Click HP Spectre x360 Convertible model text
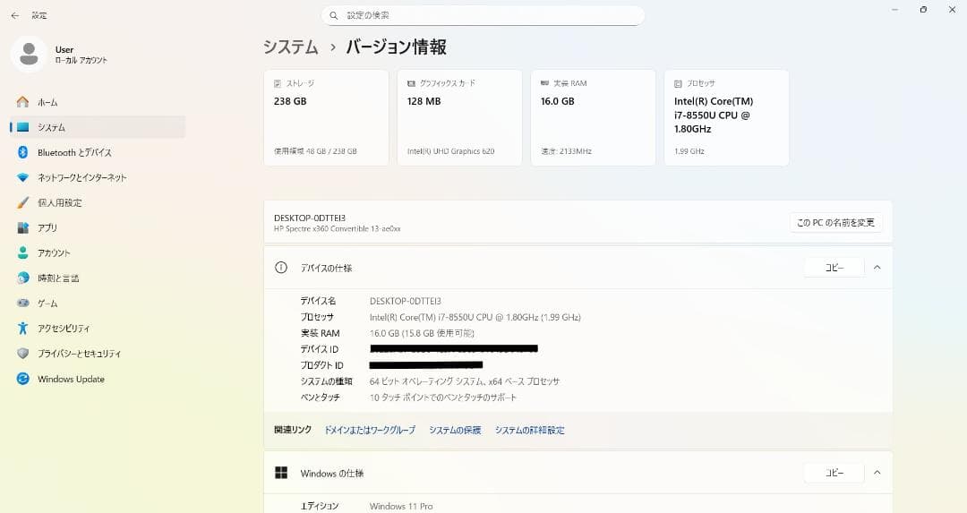 click(338, 229)
